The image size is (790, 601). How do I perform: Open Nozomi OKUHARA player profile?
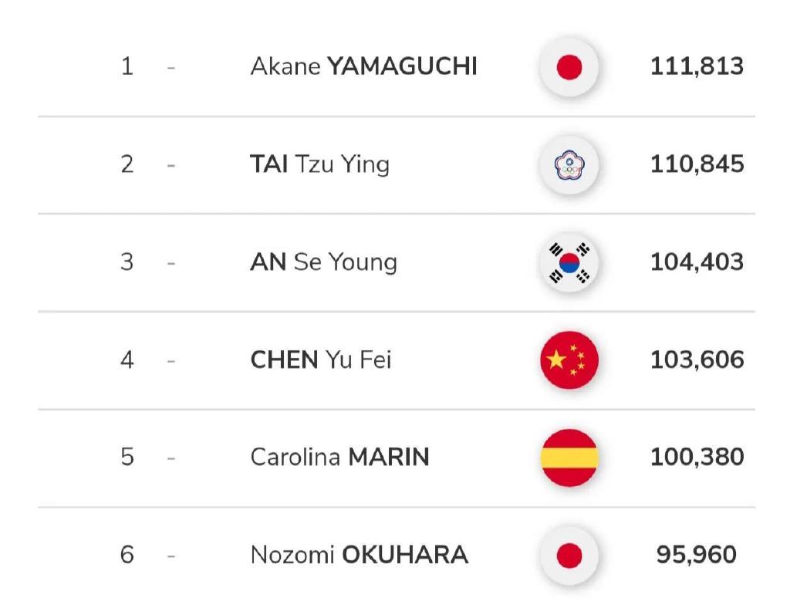[x=359, y=554]
